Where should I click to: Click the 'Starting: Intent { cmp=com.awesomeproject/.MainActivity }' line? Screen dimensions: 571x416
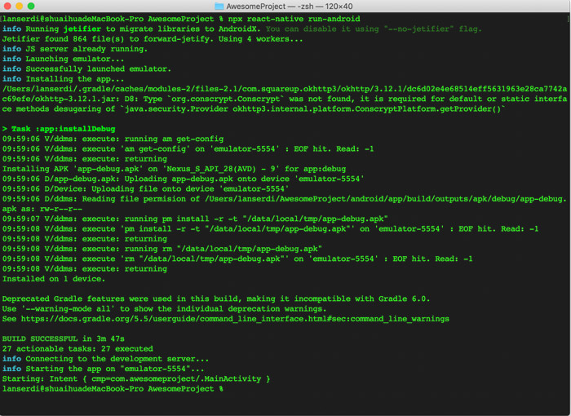pos(136,378)
